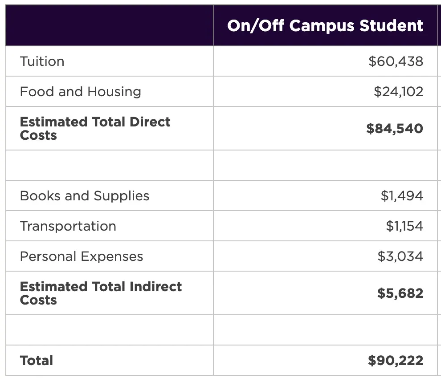Select the $24,102 food and housing value

(x=398, y=92)
